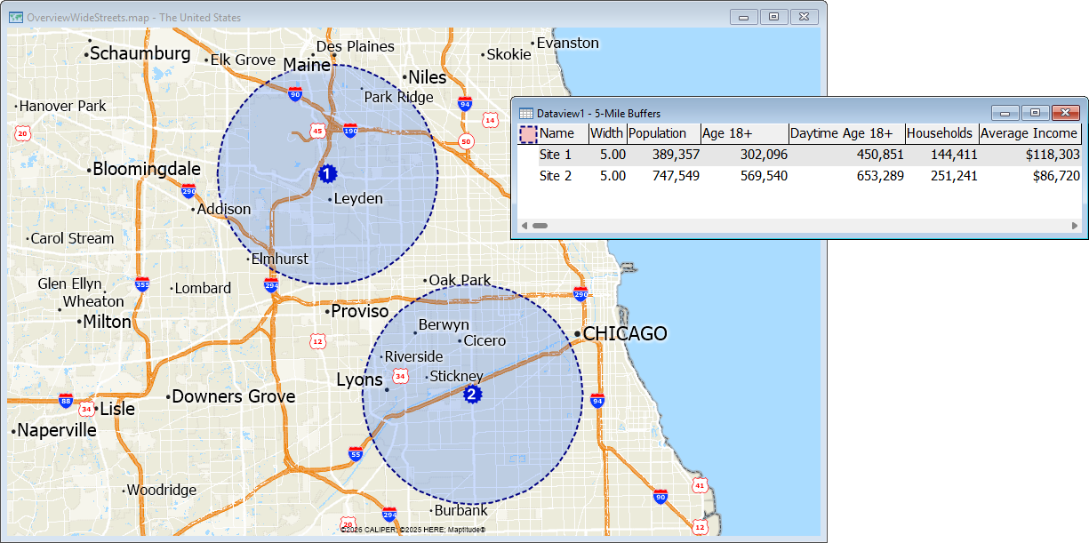Maximize the OverviewWideStreets map window
The image size is (1089, 543).
[x=773, y=17]
